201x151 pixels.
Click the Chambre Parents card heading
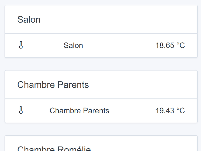click(x=53, y=85)
